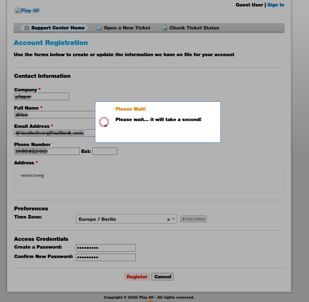
Task: Click the Open a New Ticket page icon
Action: click(99, 28)
